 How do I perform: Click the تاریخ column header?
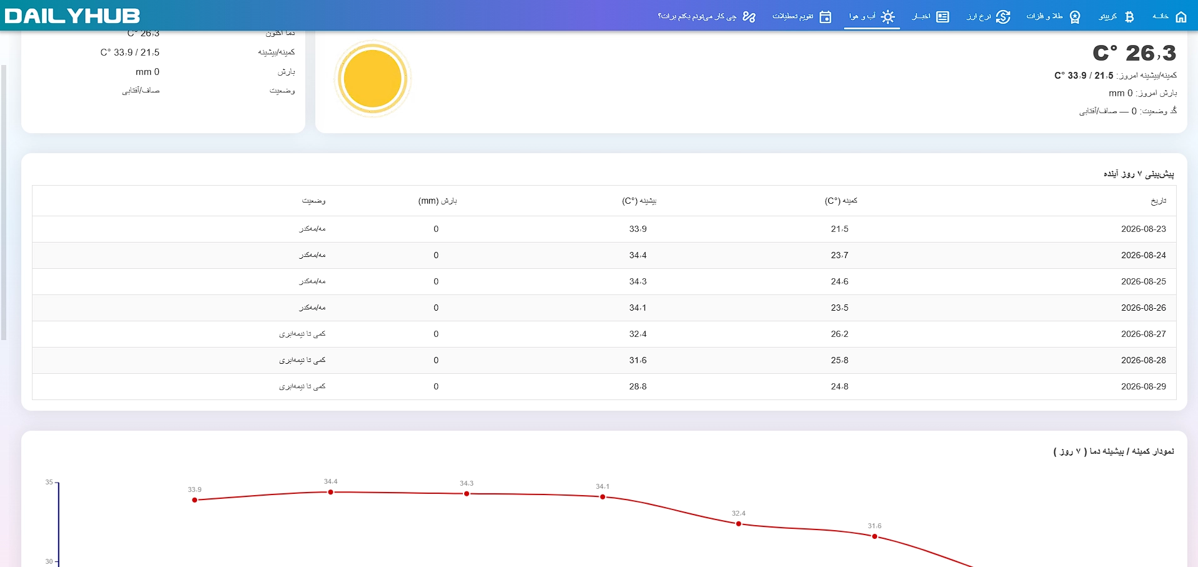pos(1159,201)
